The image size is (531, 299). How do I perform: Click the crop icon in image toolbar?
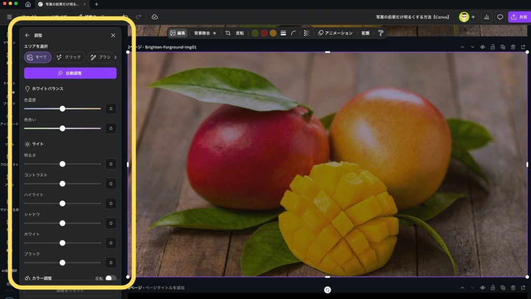coord(228,33)
